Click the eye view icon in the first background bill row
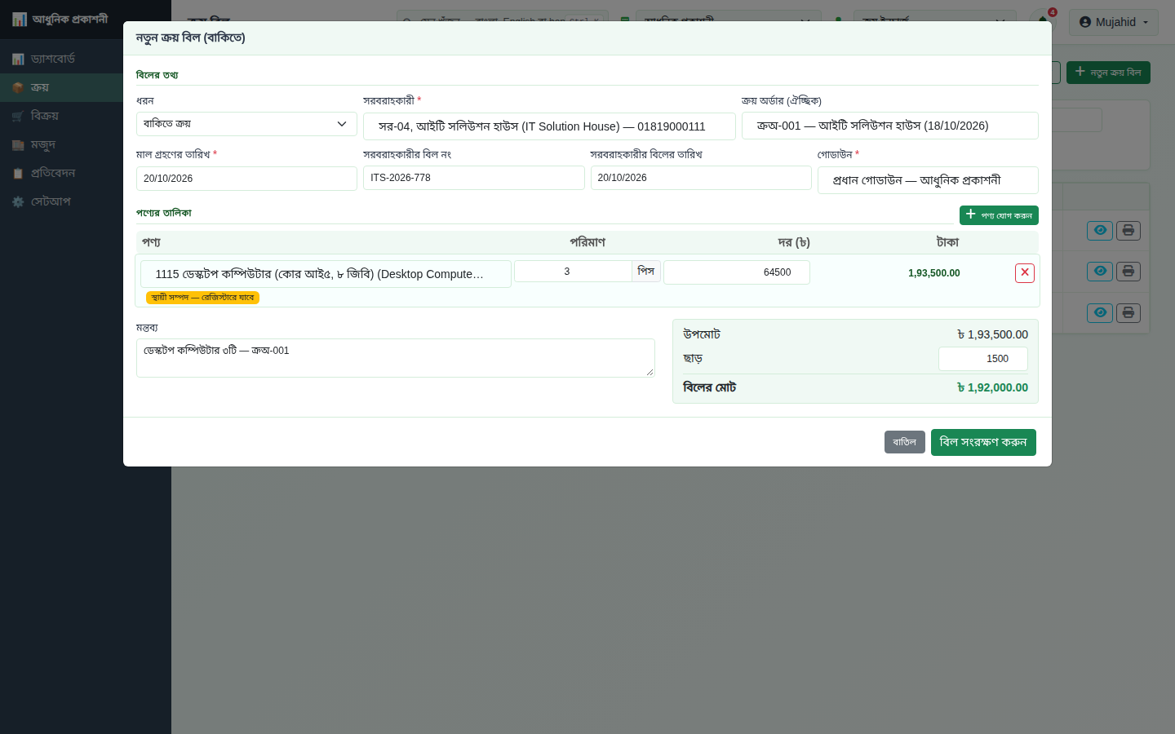The height and width of the screenshot is (734, 1175). 1100,231
